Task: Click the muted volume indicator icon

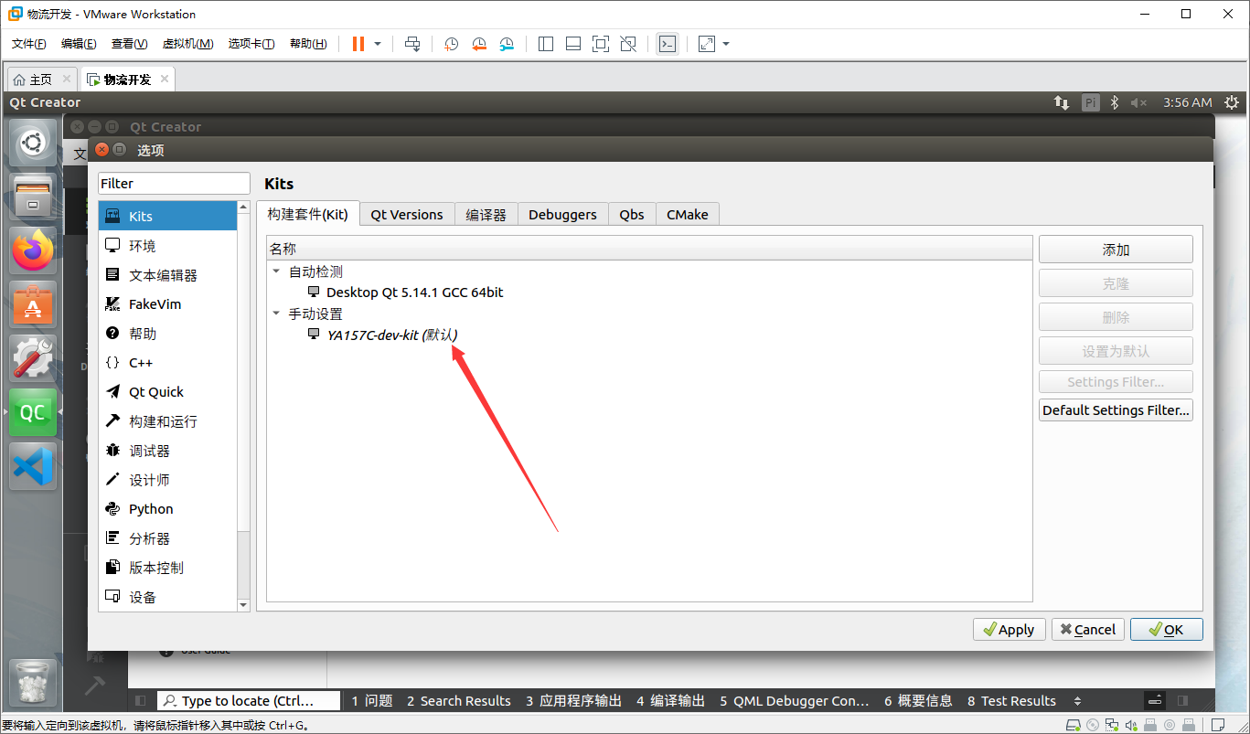Action: (1138, 102)
